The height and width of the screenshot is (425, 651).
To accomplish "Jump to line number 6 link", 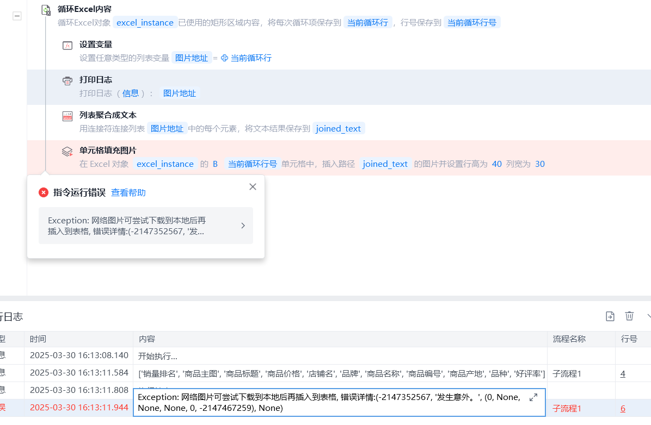I will point(623,408).
